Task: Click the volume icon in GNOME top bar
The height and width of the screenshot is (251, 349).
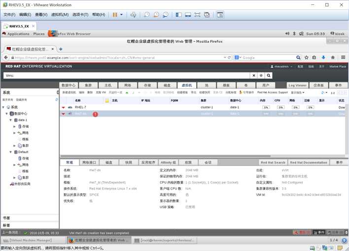Action: [x=287, y=33]
